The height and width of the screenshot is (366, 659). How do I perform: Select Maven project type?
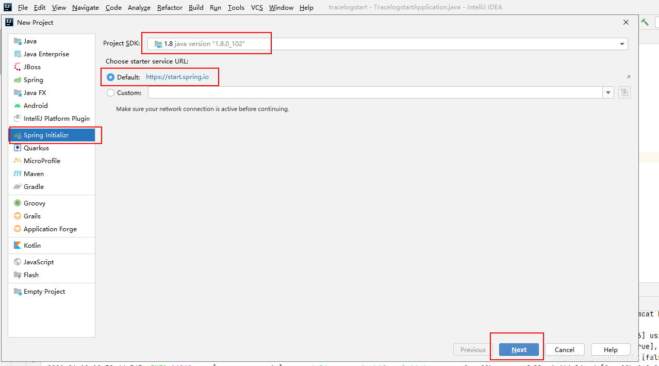(x=52, y=173)
